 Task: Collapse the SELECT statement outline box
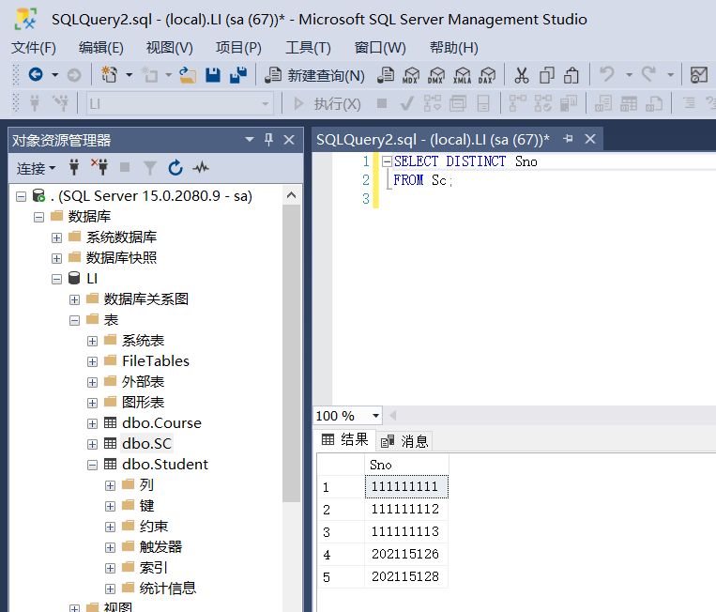point(387,161)
